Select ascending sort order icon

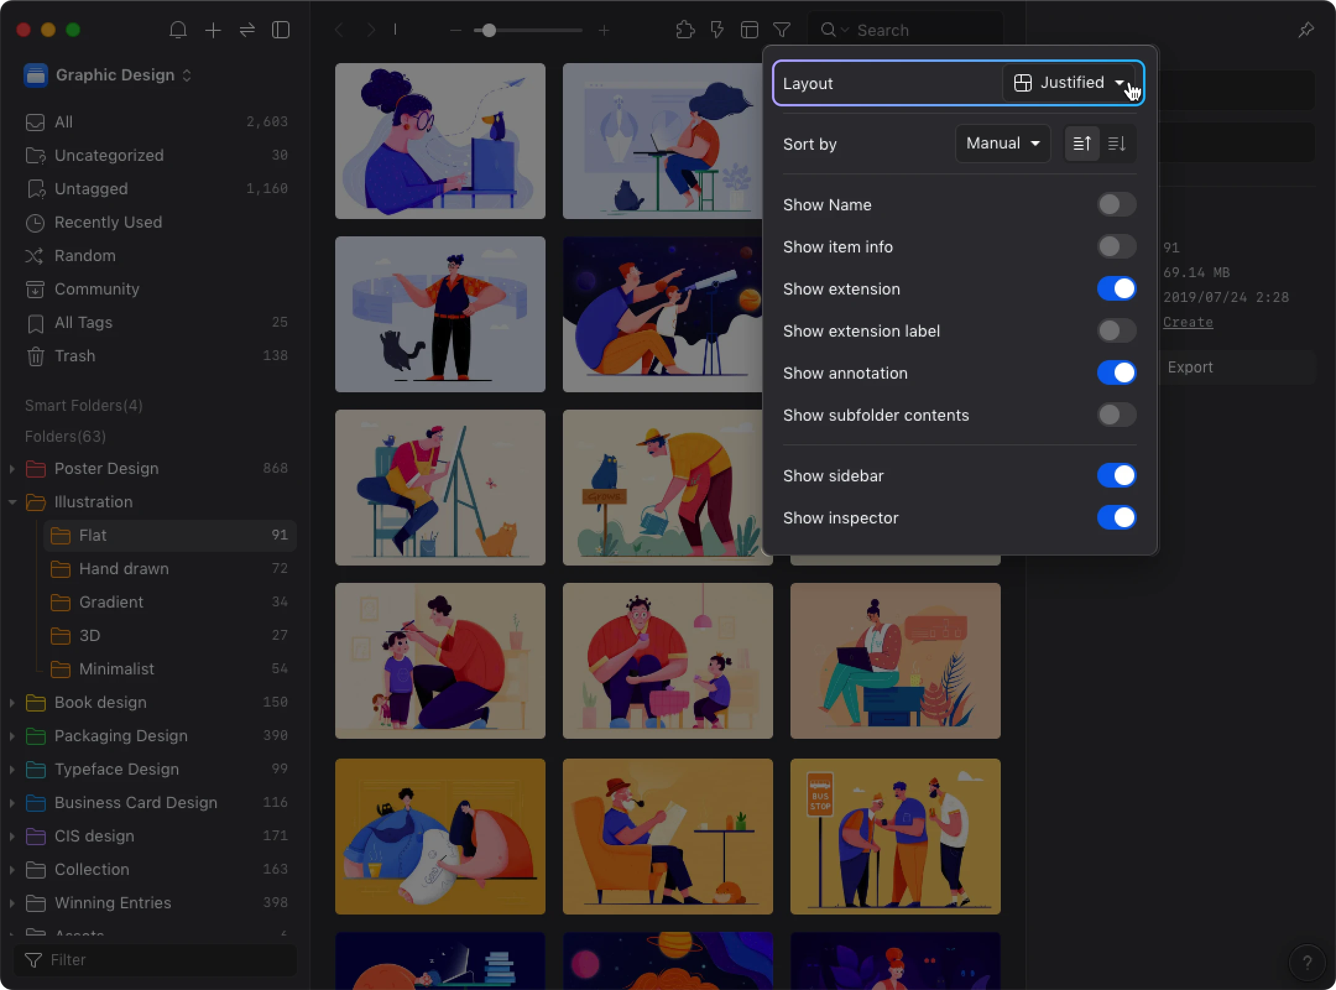pos(1082,144)
